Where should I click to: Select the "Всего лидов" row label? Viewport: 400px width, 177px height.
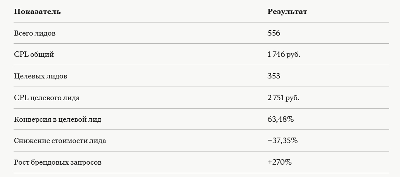tap(35, 33)
